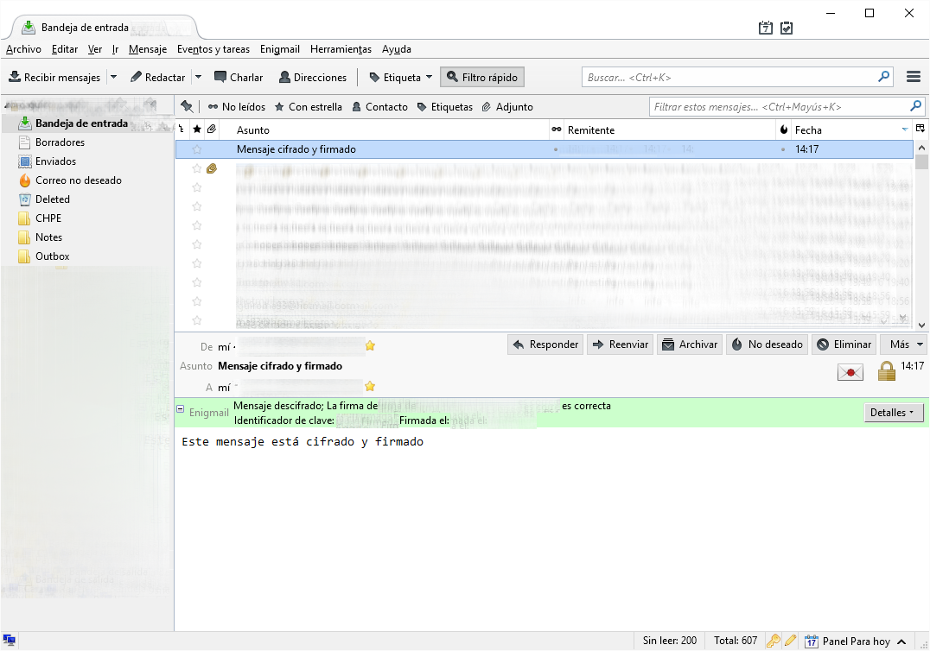Click the star next to the De sender
This screenshot has height=651, width=930.
click(x=370, y=346)
